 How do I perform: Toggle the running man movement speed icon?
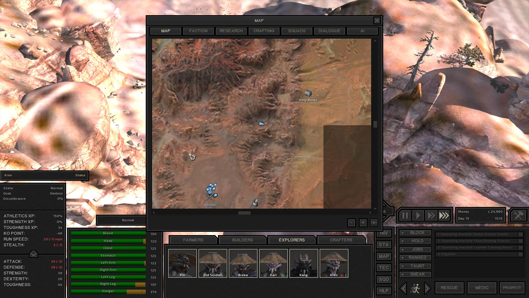point(415,288)
